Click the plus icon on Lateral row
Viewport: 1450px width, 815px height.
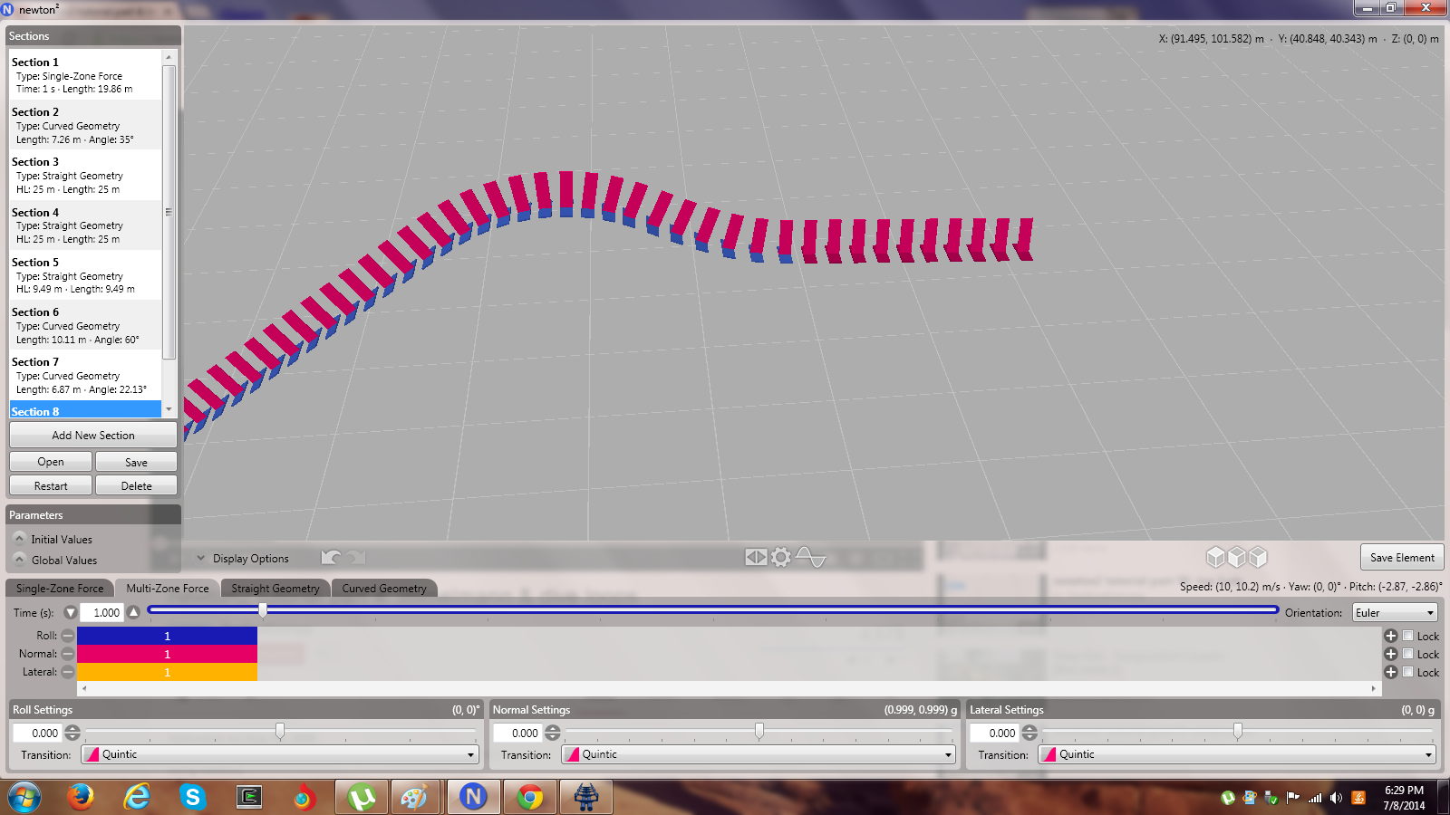click(x=1390, y=672)
